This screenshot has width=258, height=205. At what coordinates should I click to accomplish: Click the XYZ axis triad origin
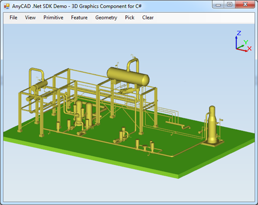tap(236, 48)
